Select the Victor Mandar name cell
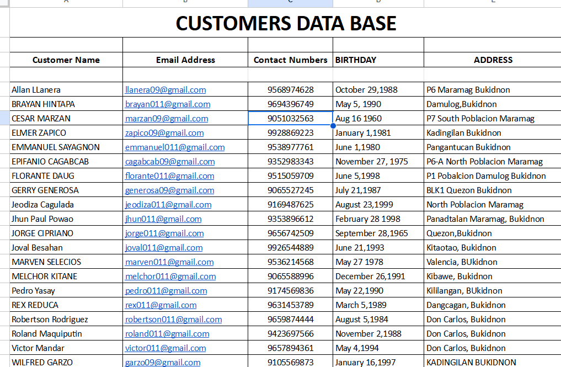Screen dimensions: 561x367 tap(66, 347)
